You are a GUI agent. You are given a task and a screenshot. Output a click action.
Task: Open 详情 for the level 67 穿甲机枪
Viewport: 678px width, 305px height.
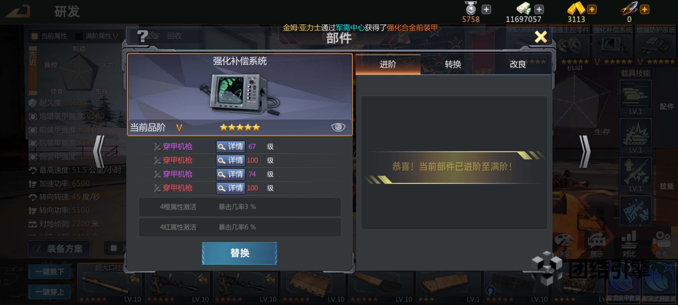[230, 146]
